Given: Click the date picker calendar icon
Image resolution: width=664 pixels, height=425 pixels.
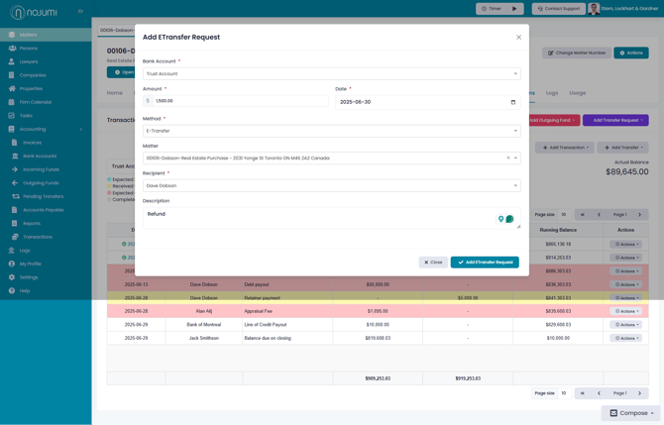Looking at the screenshot, I should tap(512, 102).
